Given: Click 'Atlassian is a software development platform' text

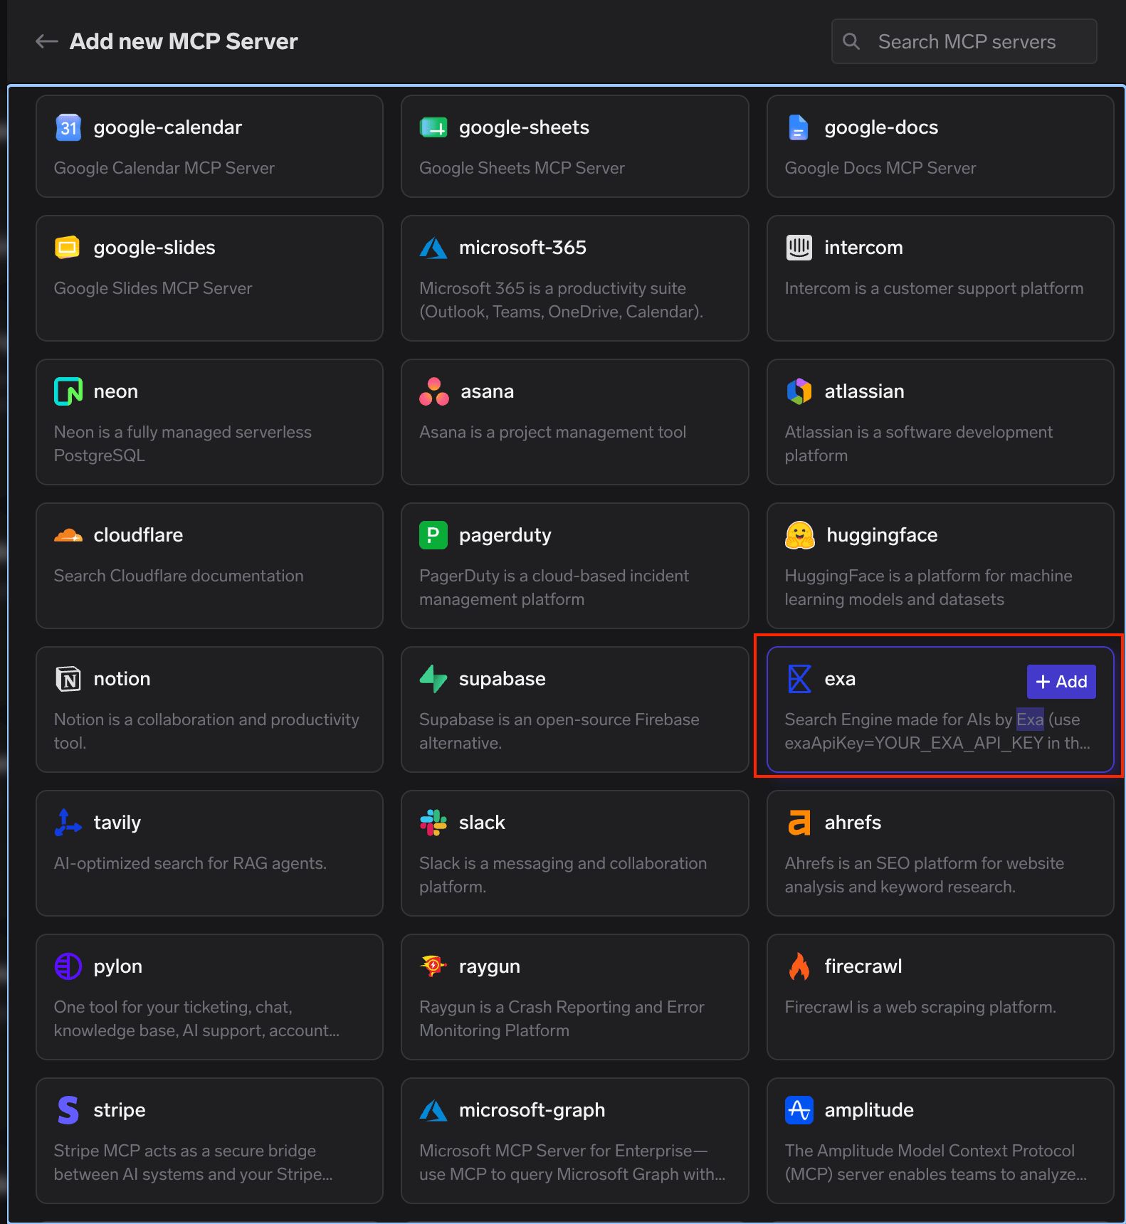Looking at the screenshot, I should tap(919, 443).
